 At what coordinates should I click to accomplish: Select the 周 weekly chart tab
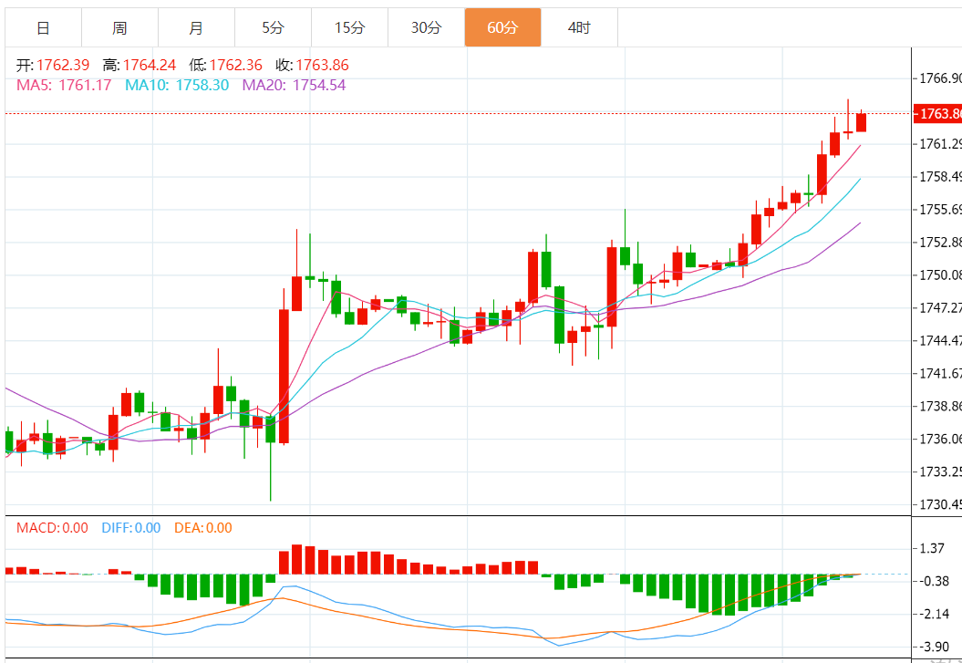(119, 27)
